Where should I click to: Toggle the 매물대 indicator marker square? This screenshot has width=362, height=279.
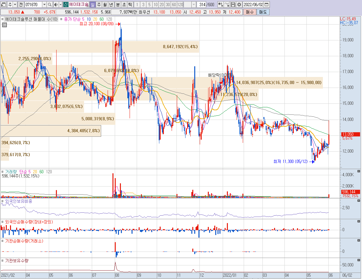click(3, 19)
